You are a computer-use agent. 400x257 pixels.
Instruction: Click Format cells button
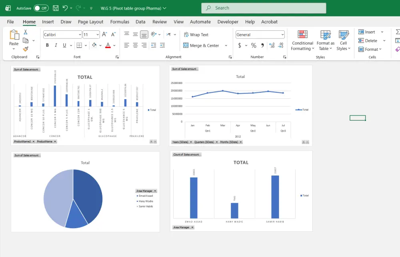point(370,49)
